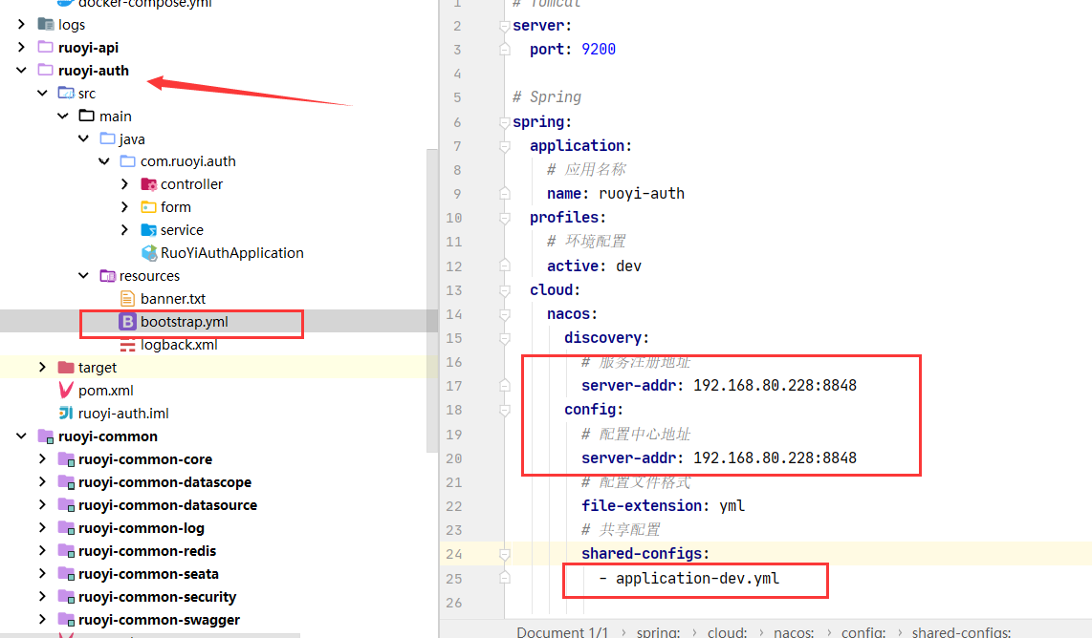Place cursor on port 9200 value
The image size is (1092, 638).
(x=599, y=49)
